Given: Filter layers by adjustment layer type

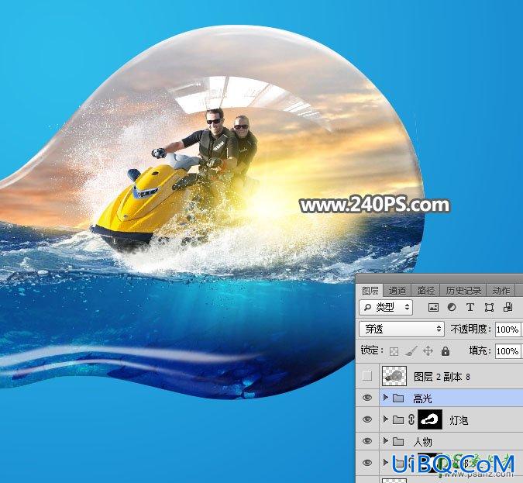Looking at the screenshot, I should tap(452, 307).
